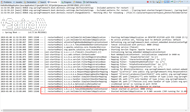This screenshot has width=190, height=112.
Task: Click the Progress tab icon
Action: pyautogui.click(x=62, y=2)
